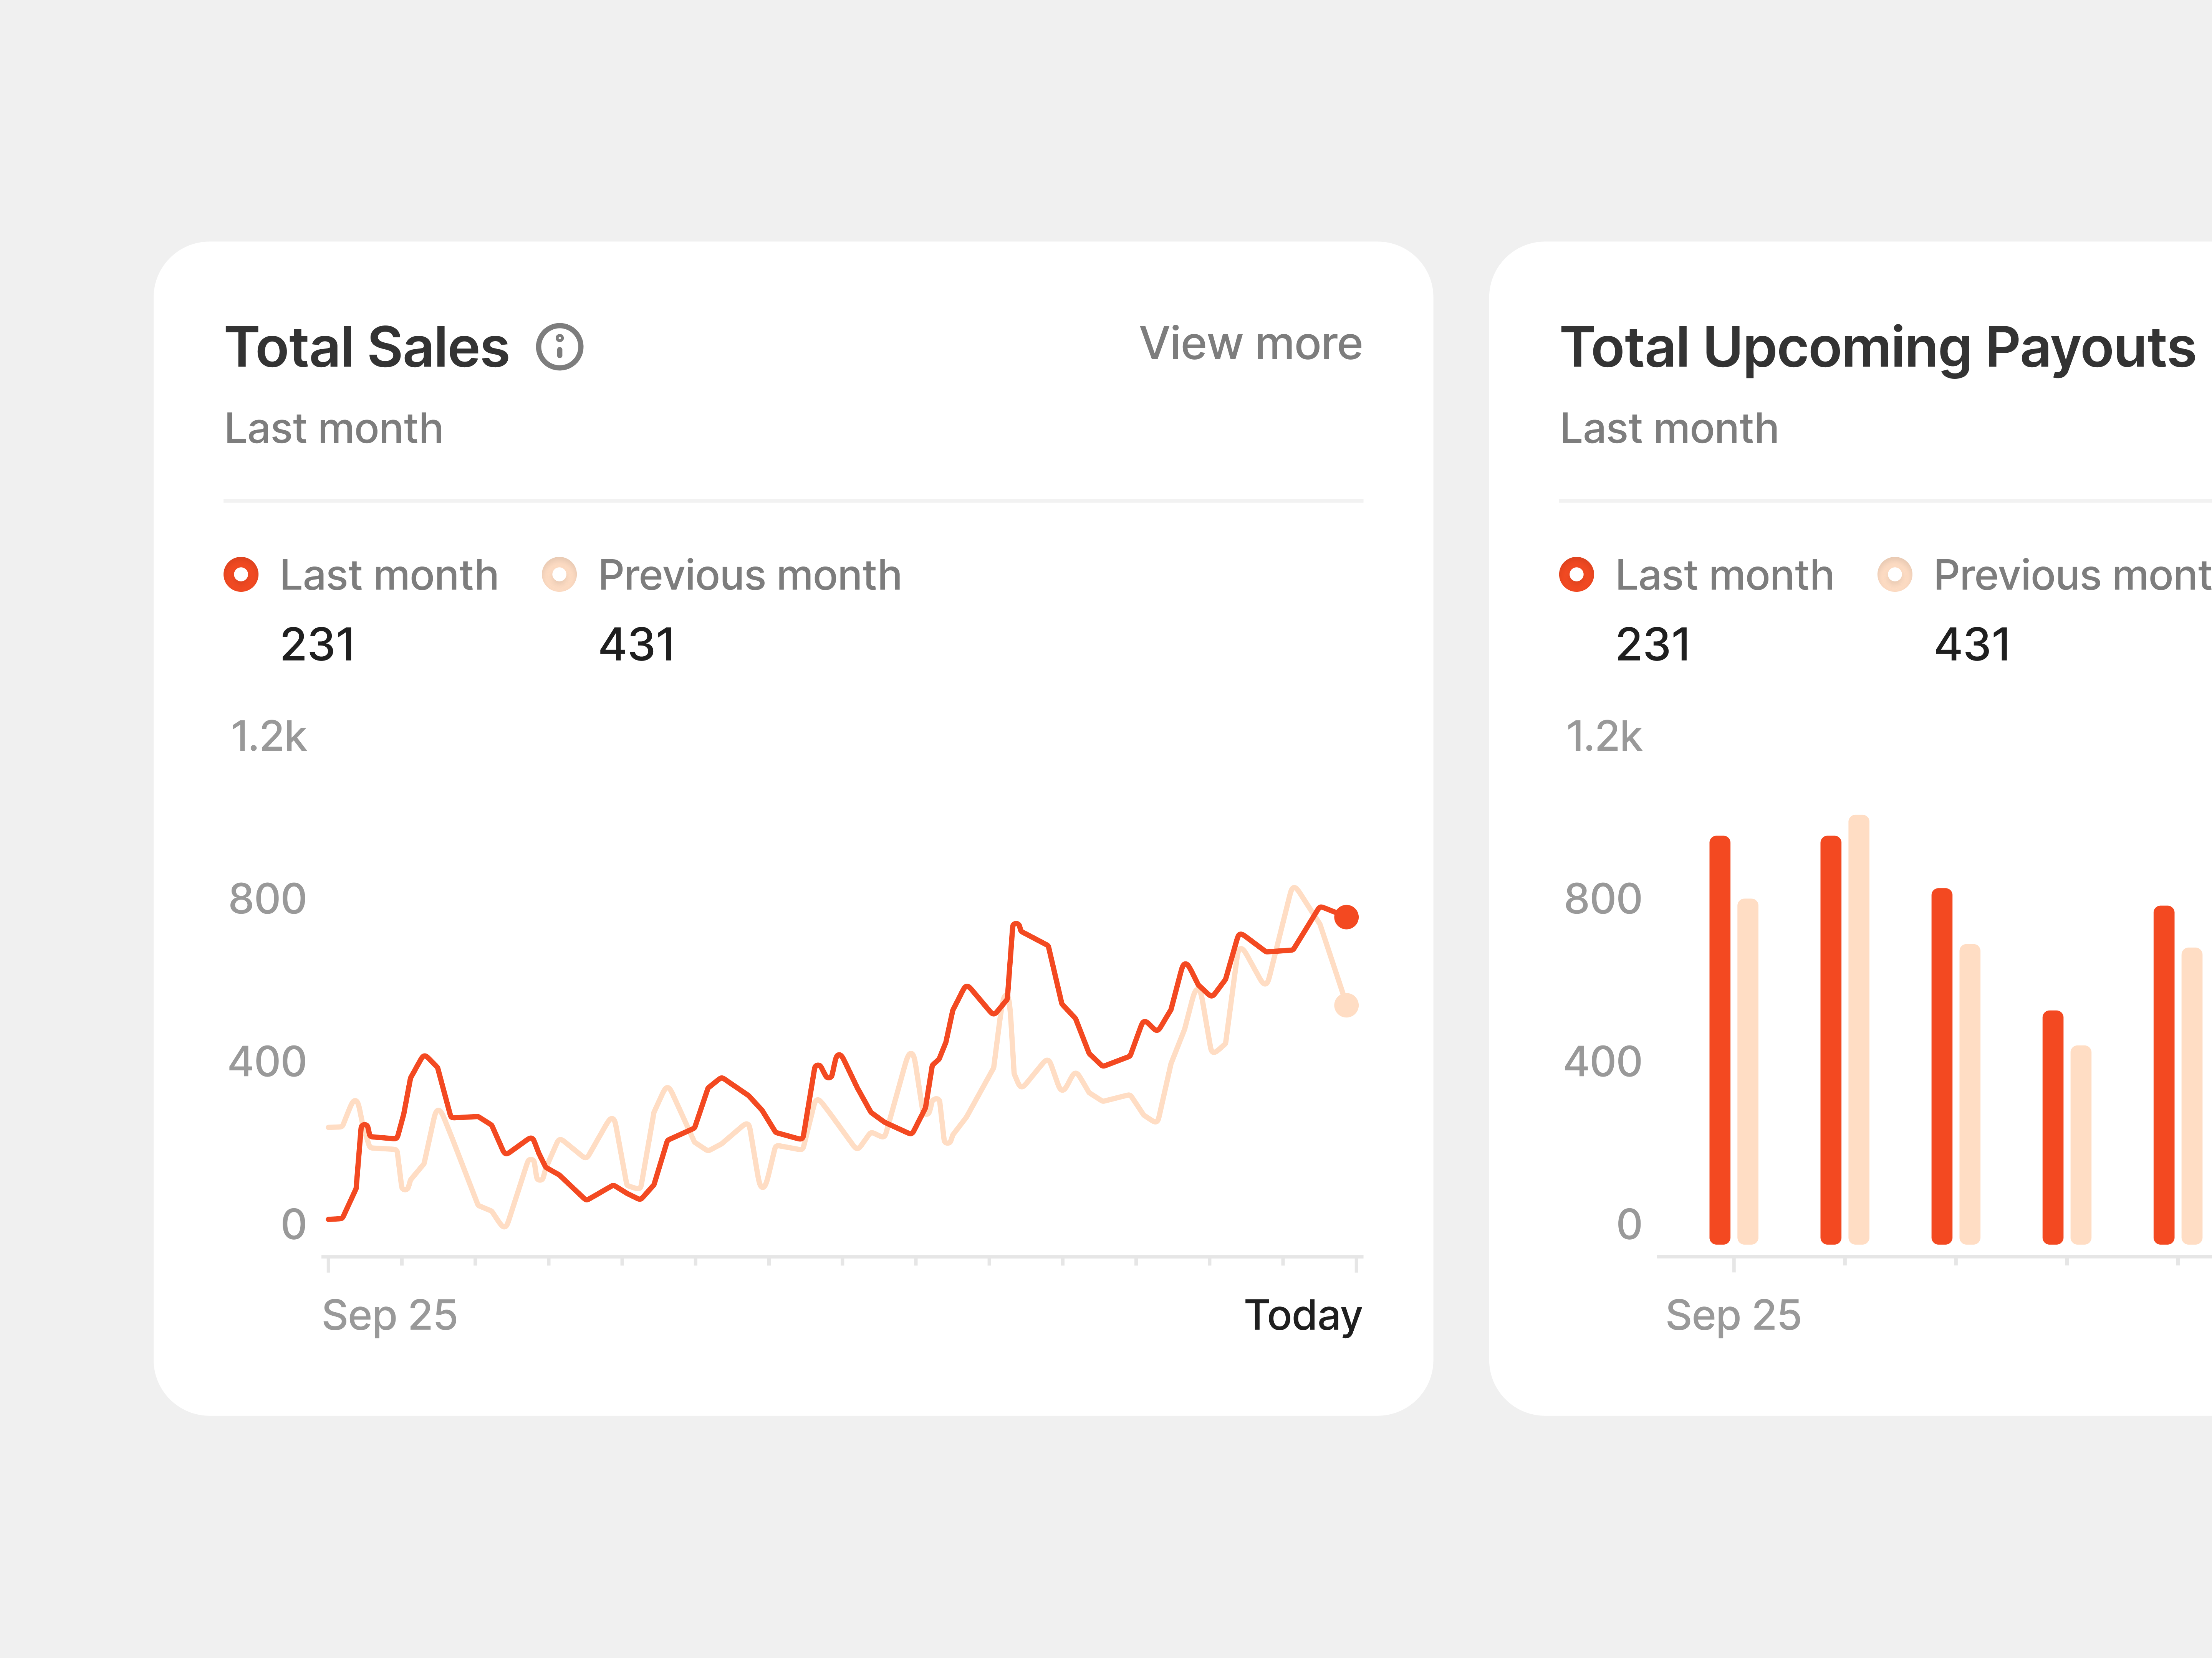Toggle Previous month legend marker in Upcoming Payouts
The height and width of the screenshot is (1658, 2212).
tap(1895, 575)
